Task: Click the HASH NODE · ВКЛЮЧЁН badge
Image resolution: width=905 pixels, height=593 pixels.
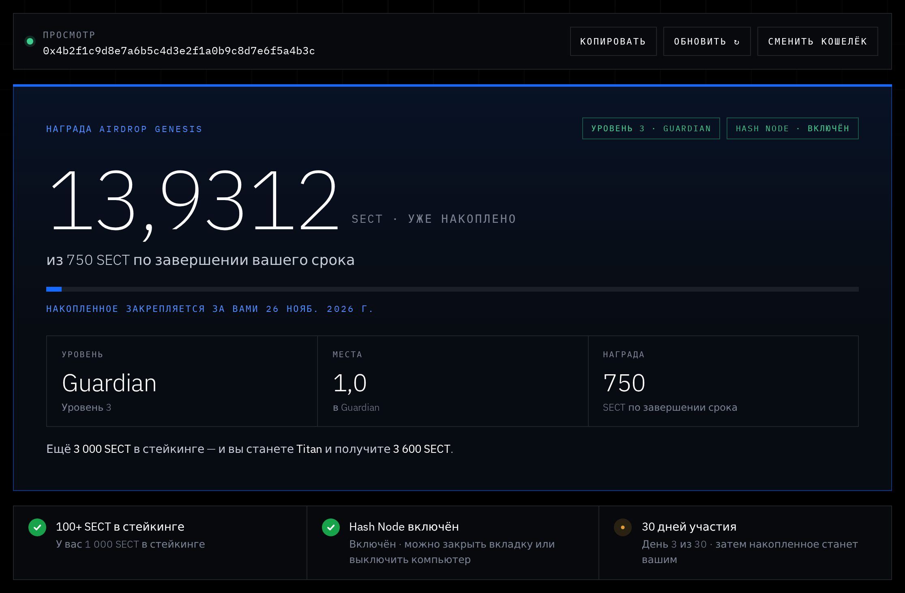Action: pos(792,128)
